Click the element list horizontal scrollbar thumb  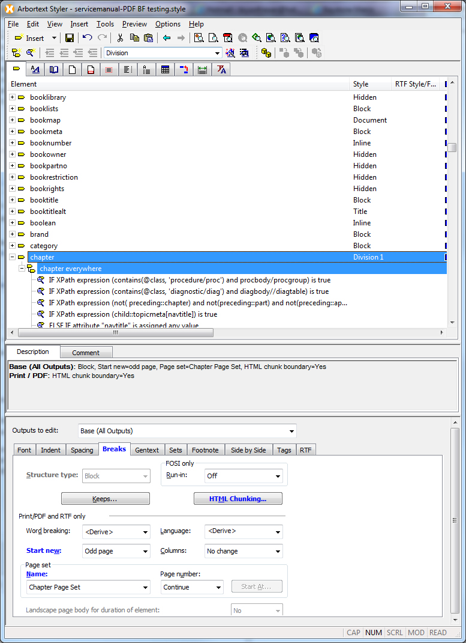pyautogui.click(x=116, y=332)
